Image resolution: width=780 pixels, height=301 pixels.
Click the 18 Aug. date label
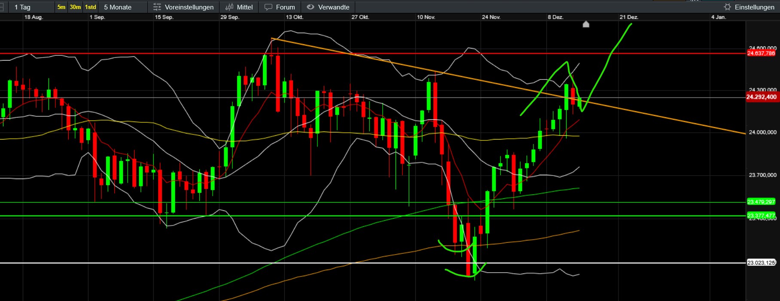click(34, 17)
